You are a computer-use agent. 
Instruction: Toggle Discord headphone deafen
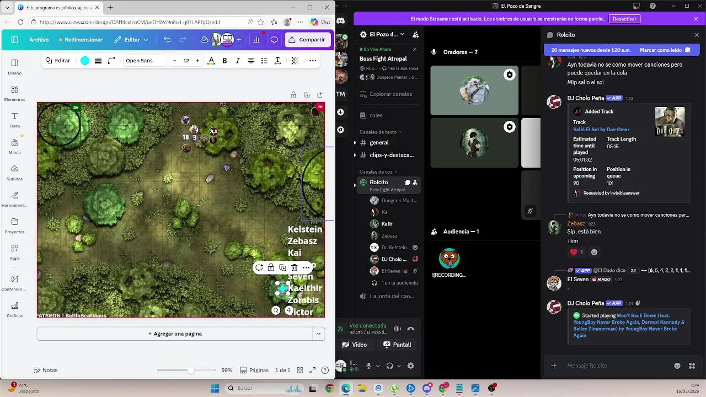tap(390, 366)
